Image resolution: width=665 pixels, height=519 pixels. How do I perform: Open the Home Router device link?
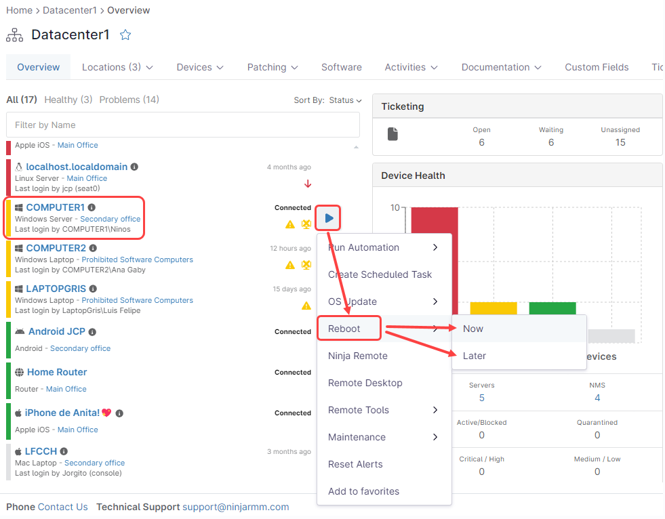tap(57, 372)
